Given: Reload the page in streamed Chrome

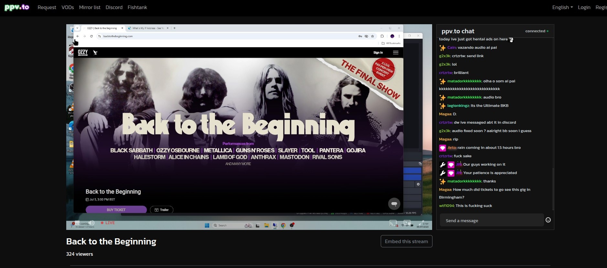Looking at the screenshot, I should [x=91, y=36].
